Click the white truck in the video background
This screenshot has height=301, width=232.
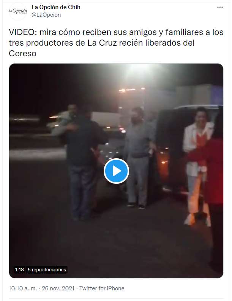tap(105, 119)
